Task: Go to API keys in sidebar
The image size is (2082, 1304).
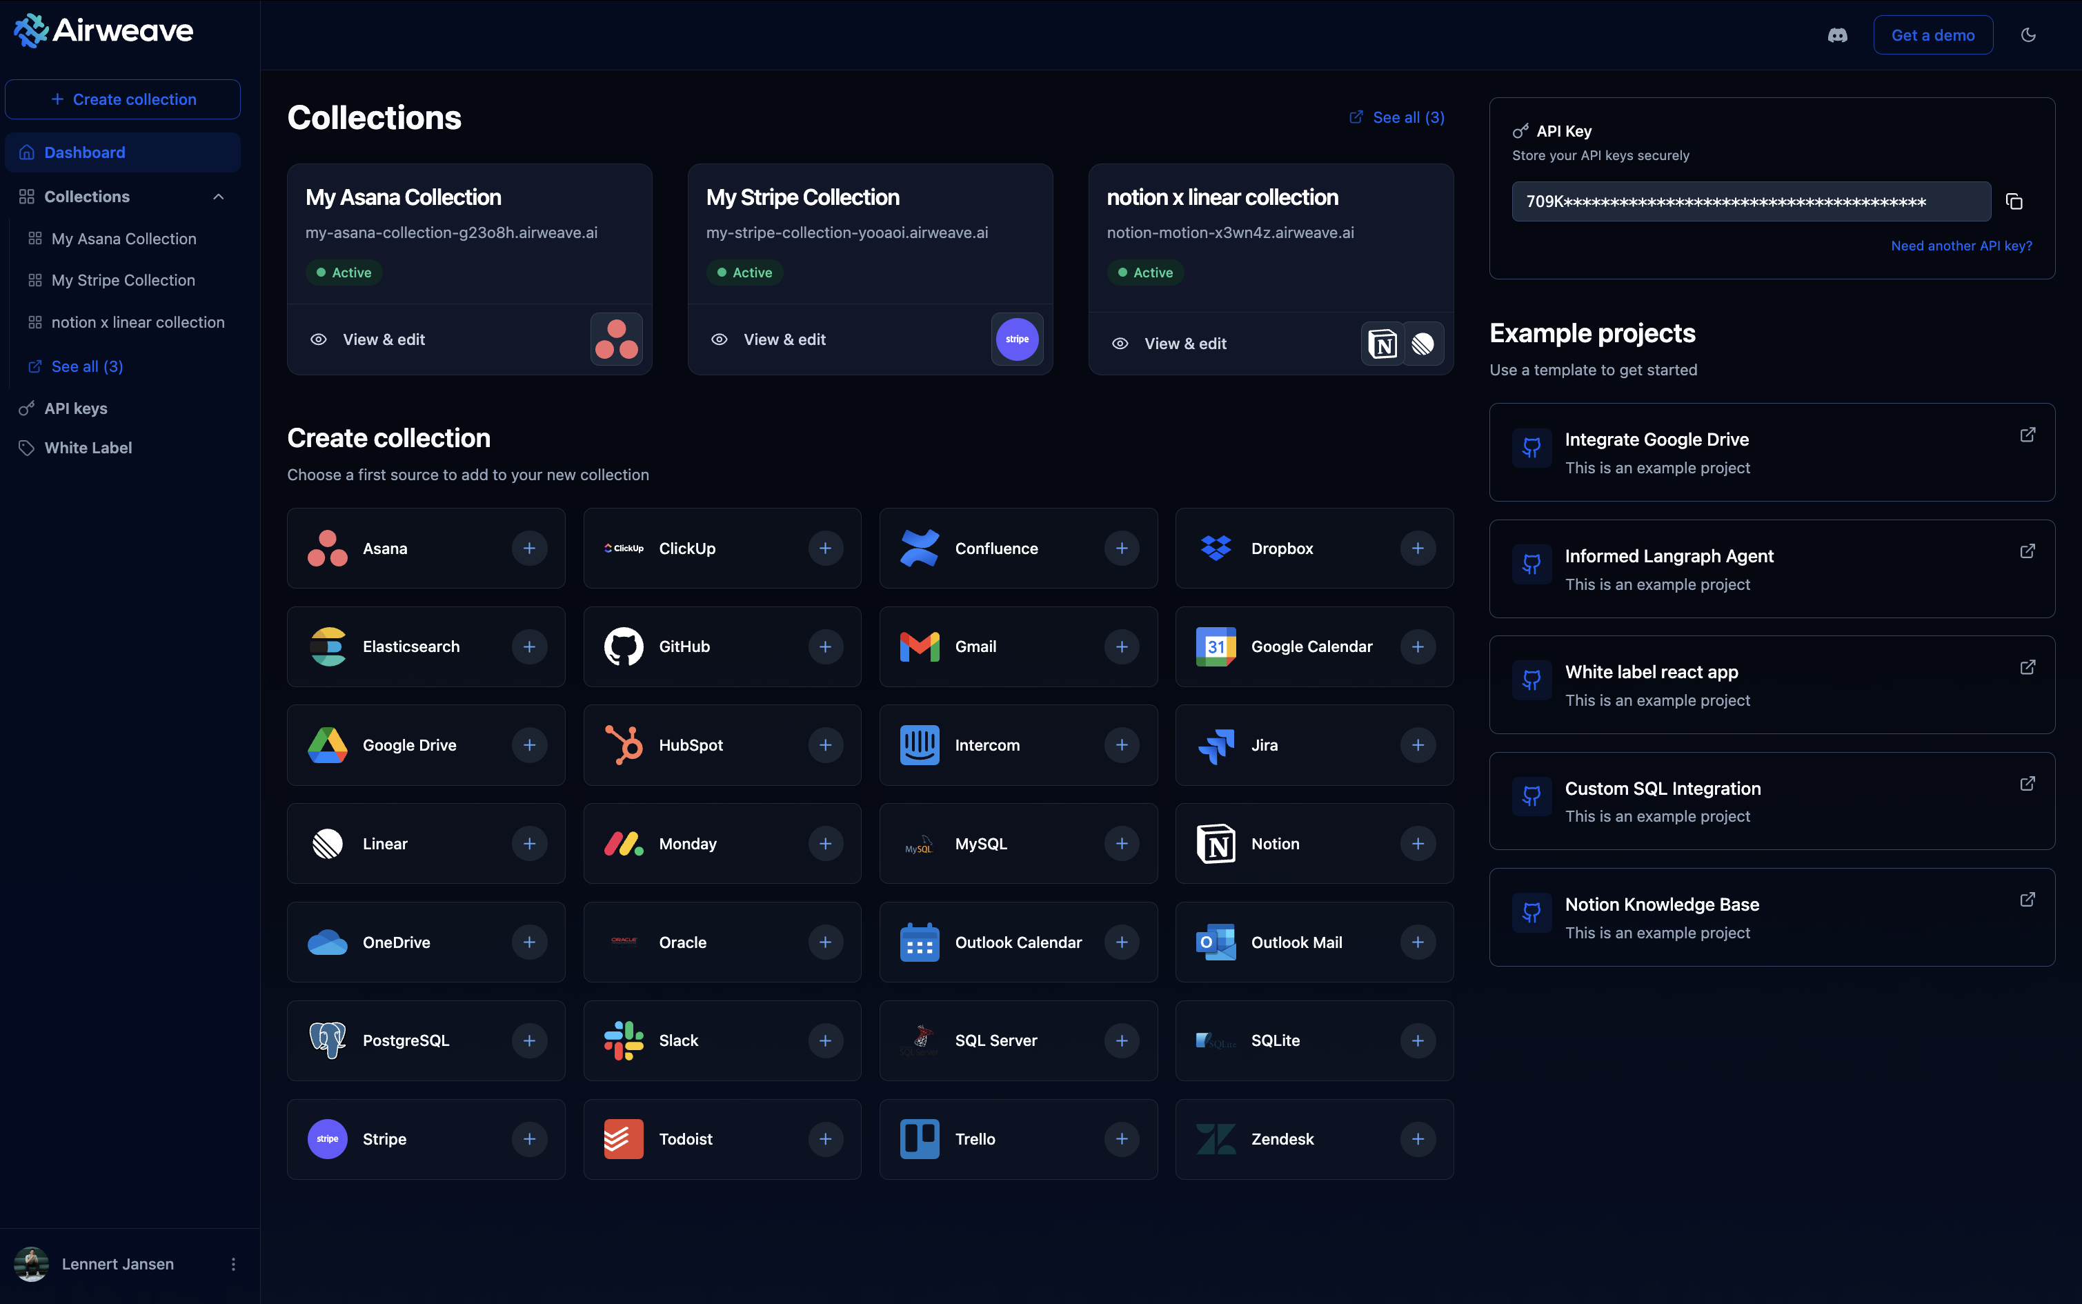Action: click(76, 408)
